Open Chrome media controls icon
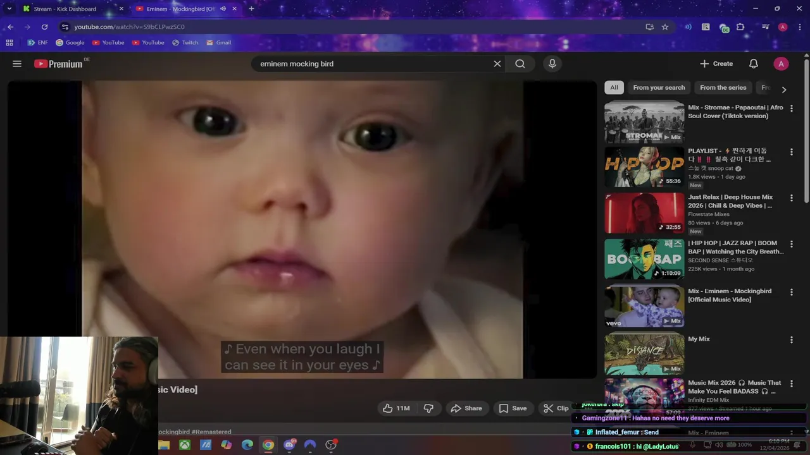Screen dimensions: 810x455 (x=766, y=27)
